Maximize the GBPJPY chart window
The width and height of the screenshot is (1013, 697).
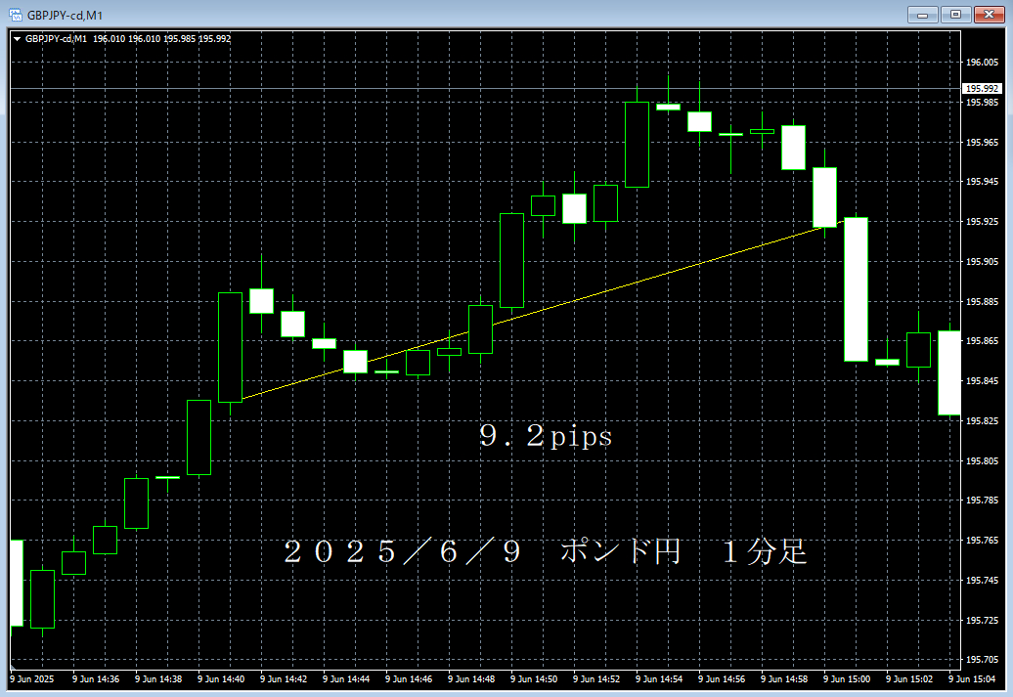pyautogui.click(x=955, y=15)
